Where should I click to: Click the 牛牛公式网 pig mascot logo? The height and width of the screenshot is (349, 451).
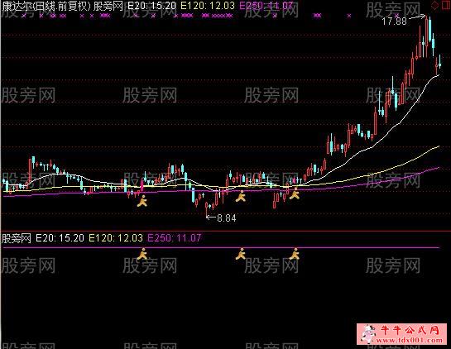[x=368, y=334]
